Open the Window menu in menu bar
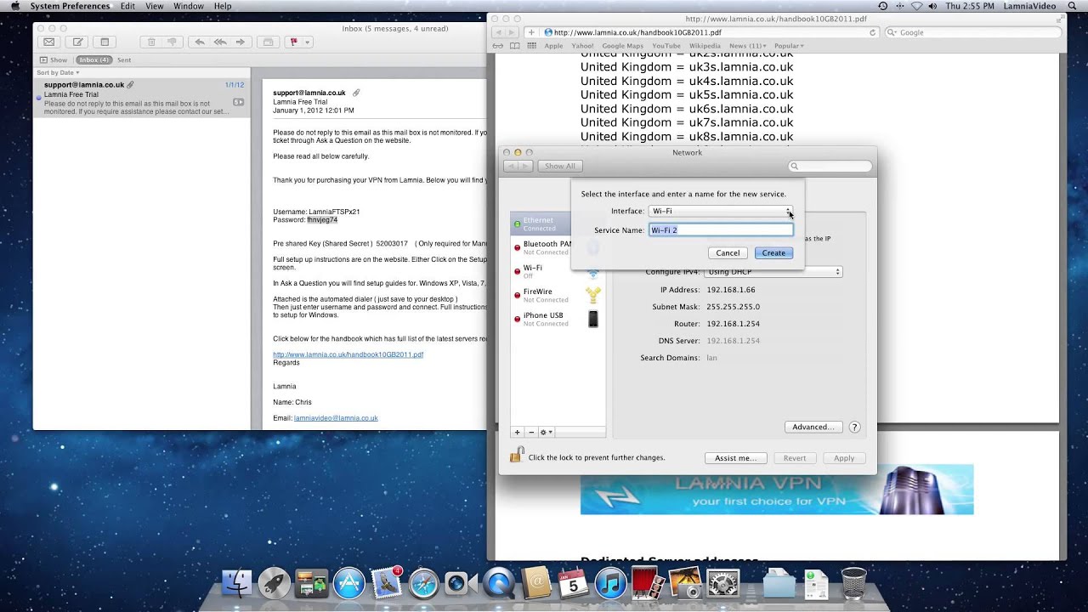Viewport: 1088px width, 612px height. pos(189,6)
